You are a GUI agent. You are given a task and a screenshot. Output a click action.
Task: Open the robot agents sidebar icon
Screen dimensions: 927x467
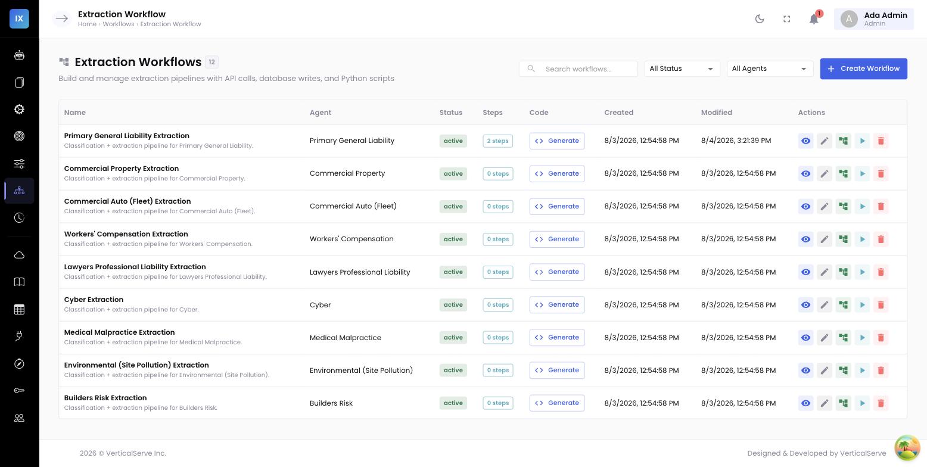click(19, 55)
